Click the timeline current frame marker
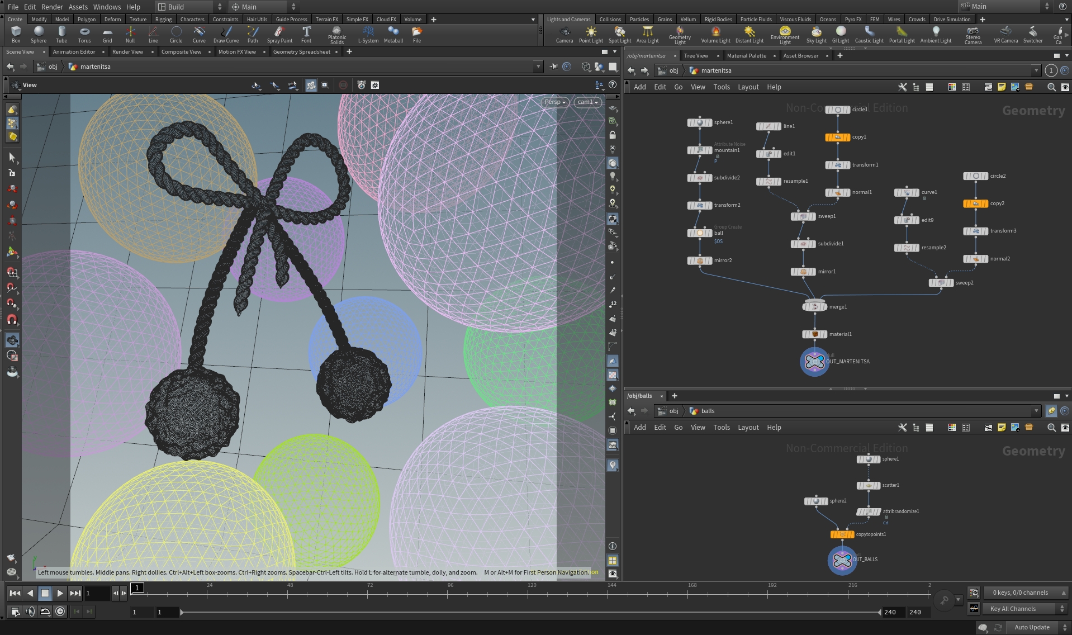This screenshot has height=635, width=1072. tap(137, 588)
